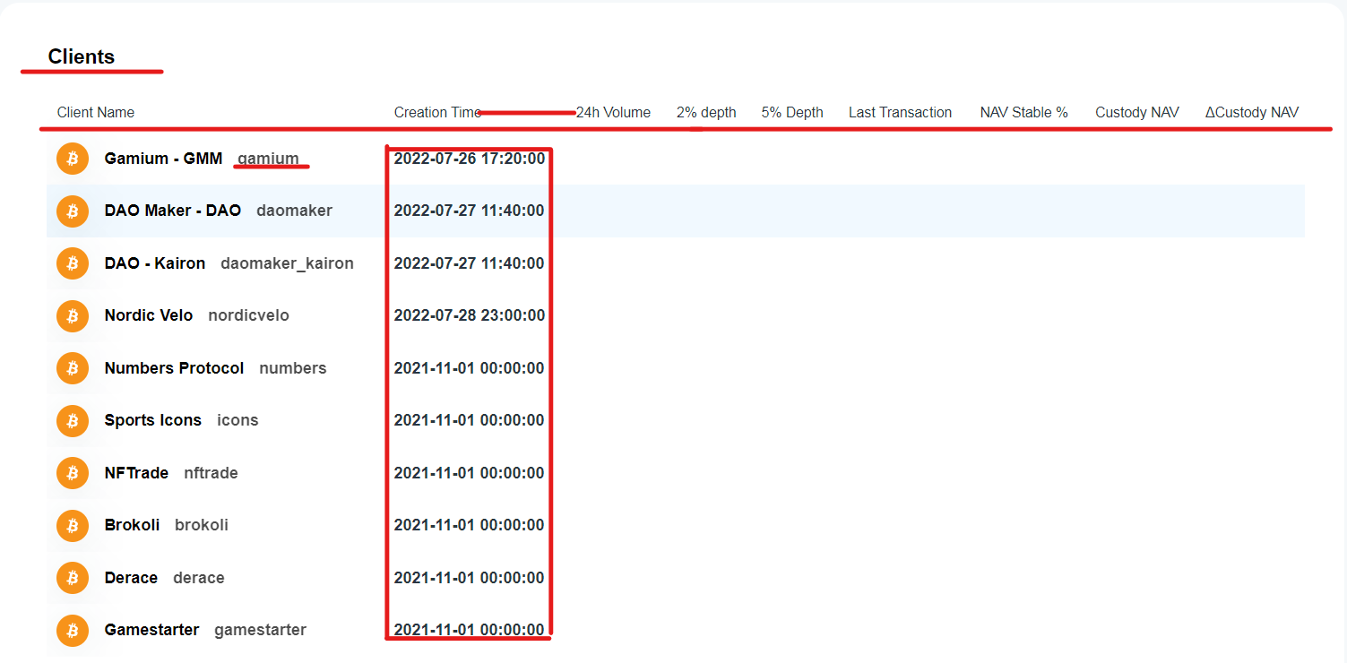Click the daomaker_kairon slug text
Viewport: 1347px width, 663px height.
[287, 263]
